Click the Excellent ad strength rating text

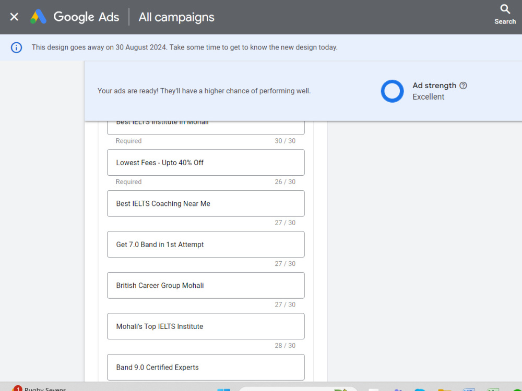click(428, 97)
